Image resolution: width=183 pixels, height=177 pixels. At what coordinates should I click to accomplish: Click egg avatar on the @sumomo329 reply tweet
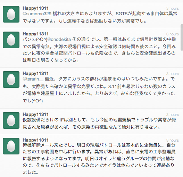[11, 14]
